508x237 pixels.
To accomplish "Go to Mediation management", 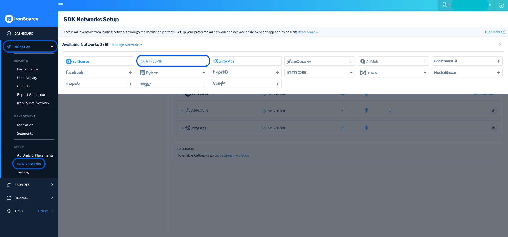I will click(25, 125).
